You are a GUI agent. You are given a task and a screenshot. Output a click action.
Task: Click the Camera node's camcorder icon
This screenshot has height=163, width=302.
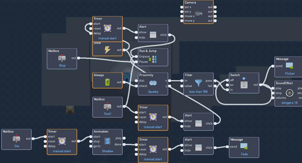point(199,14)
